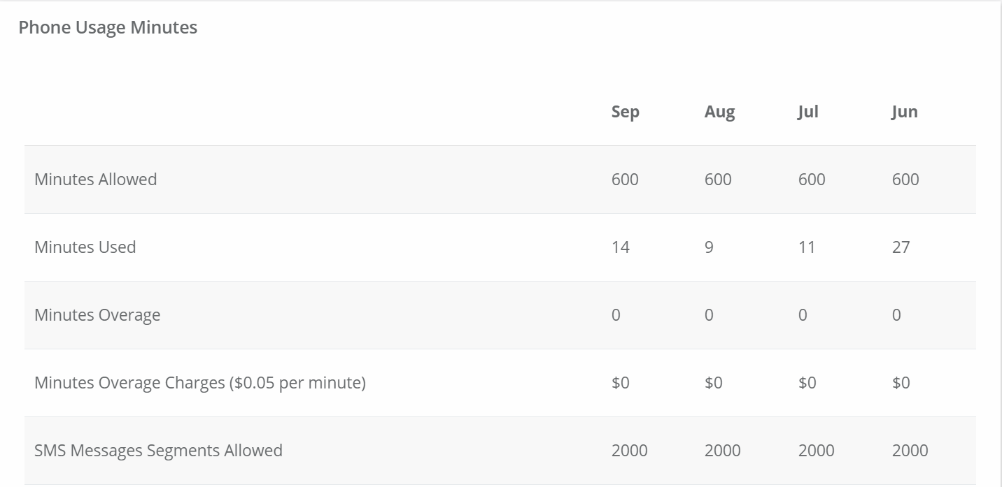Click the Minutes Used row label
The image size is (1002, 487).
pyautogui.click(x=85, y=247)
